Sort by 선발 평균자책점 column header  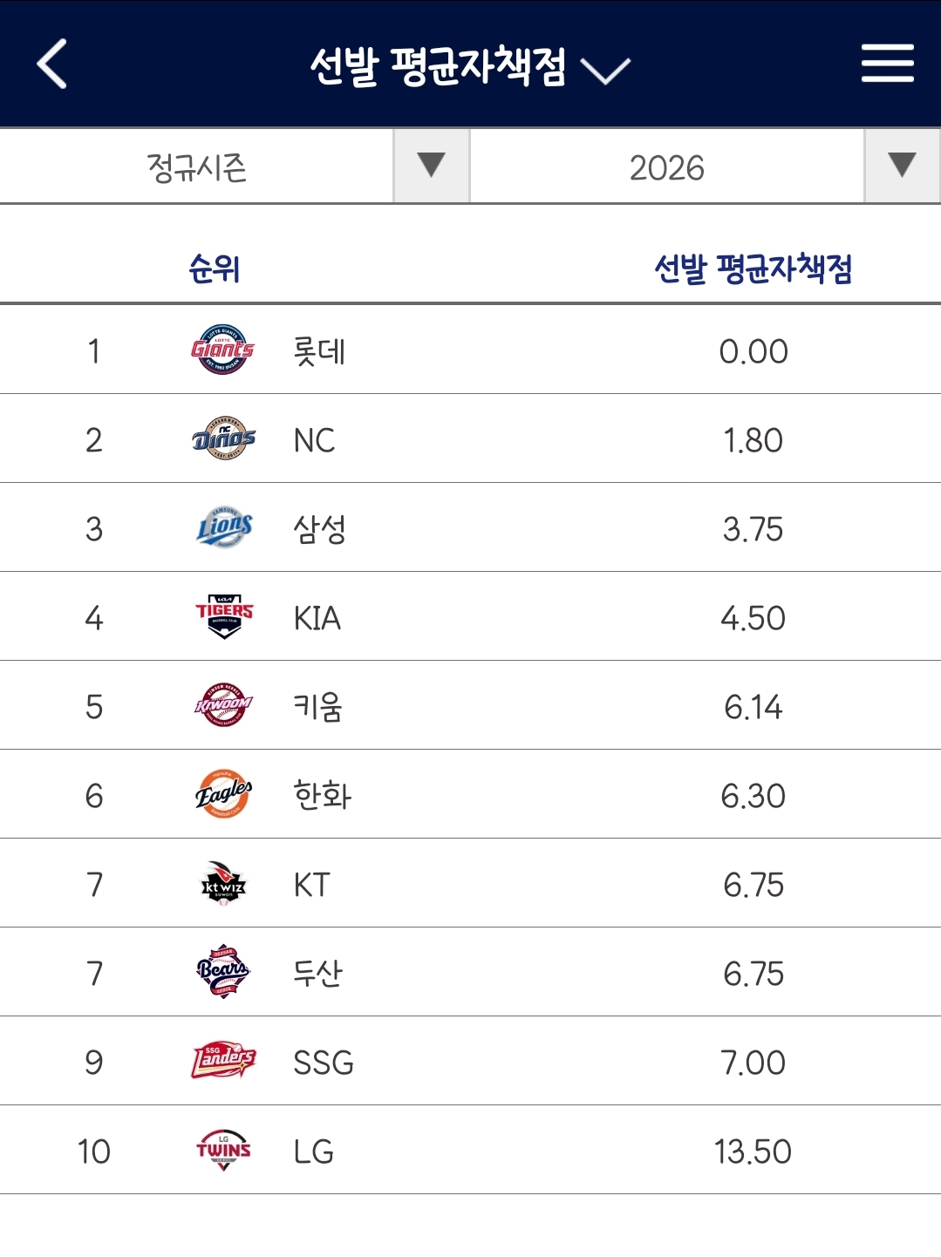[753, 268]
